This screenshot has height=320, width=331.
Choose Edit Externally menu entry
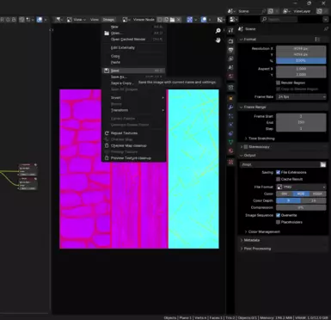(x=133, y=47)
